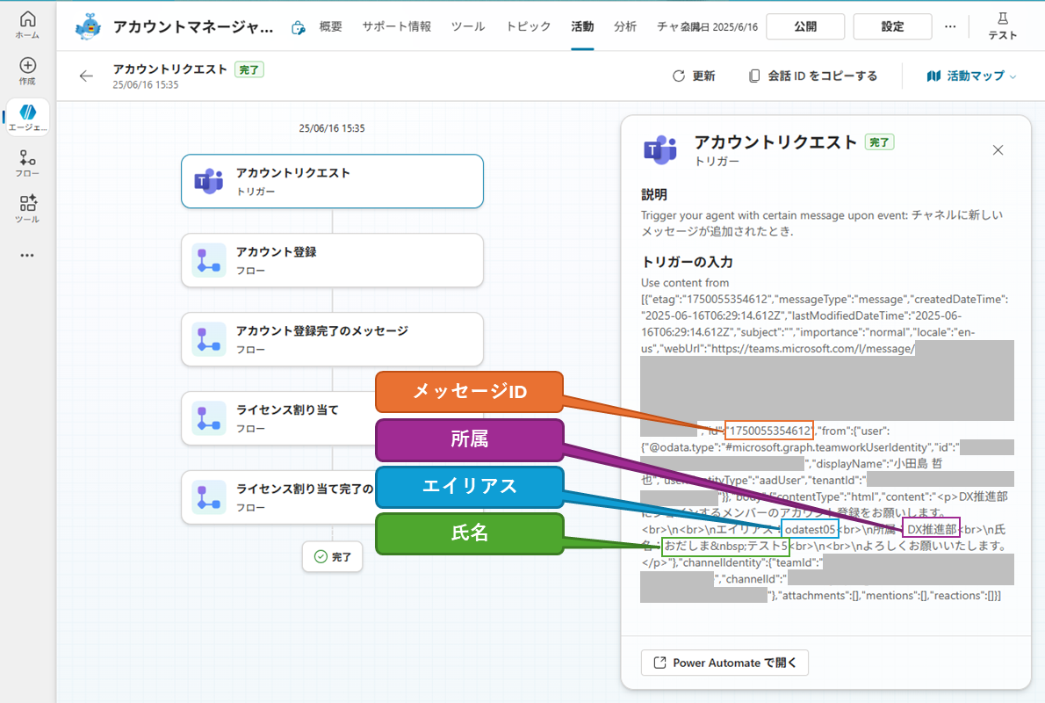1045x703 pixels.
Task: Click the 説明 heading in the panel
Action: pos(654,194)
